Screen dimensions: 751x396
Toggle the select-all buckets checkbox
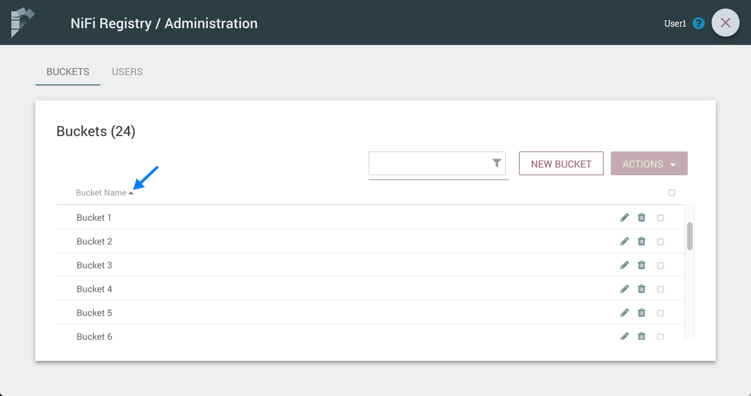pos(672,193)
